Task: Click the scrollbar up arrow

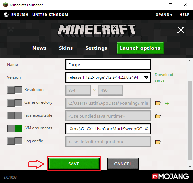Action: point(190,61)
